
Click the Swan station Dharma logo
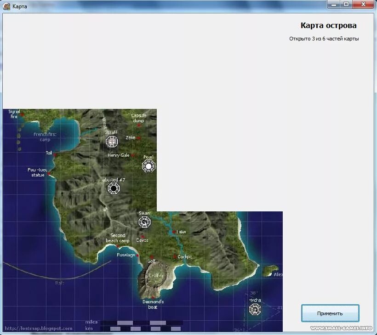(x=144, y=222)
